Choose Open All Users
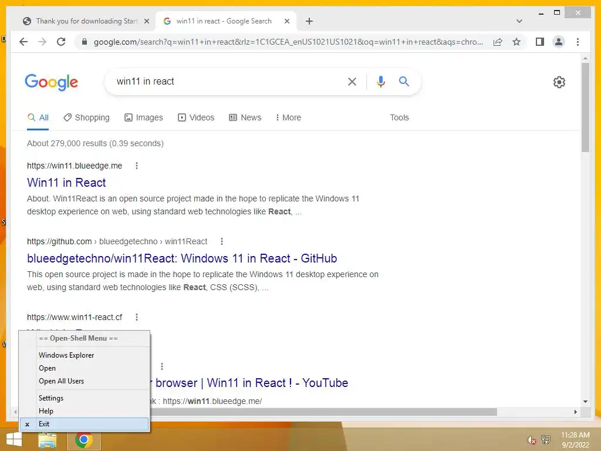The height and width of the screenshot is (451, 601). coord(85,381)
